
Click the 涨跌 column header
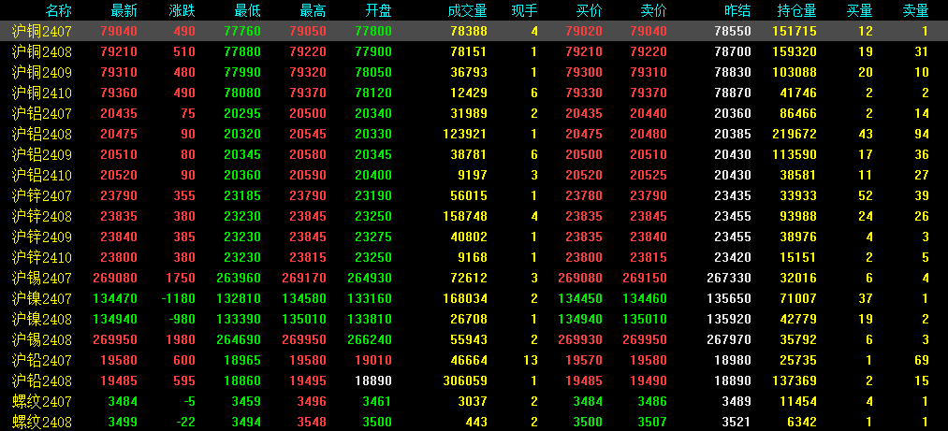tap(182, 10)
